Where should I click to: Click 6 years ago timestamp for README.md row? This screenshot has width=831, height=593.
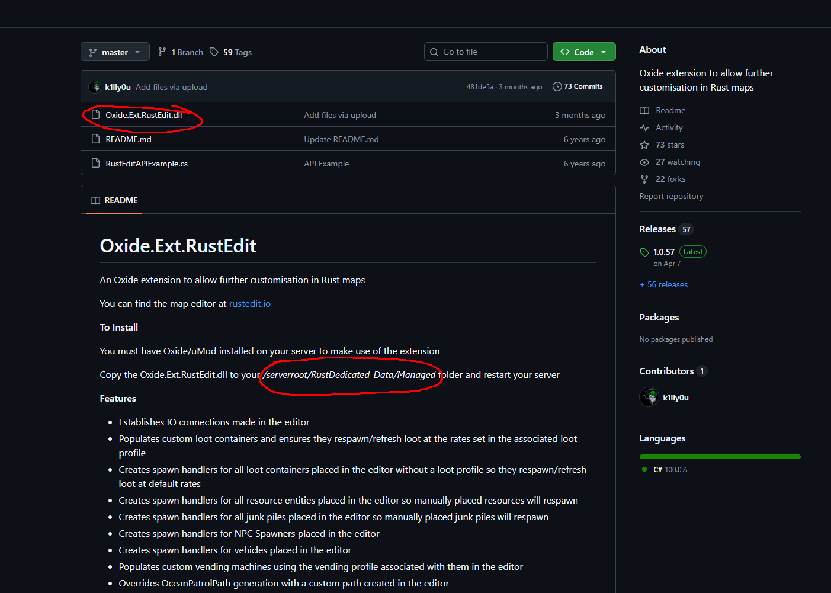(585, 139)
